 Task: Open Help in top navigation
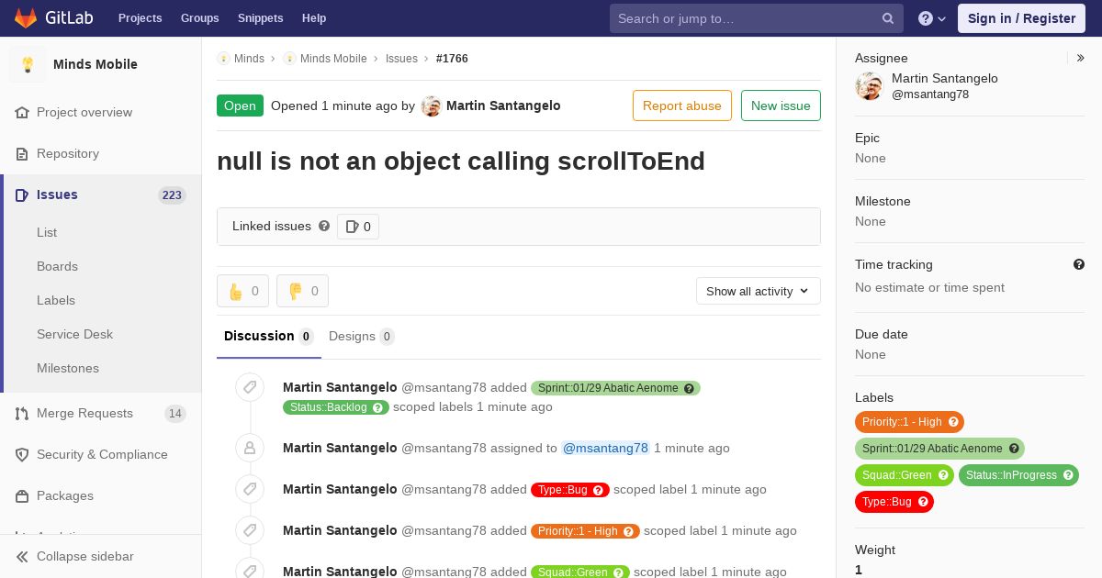[x=314, y=18]
